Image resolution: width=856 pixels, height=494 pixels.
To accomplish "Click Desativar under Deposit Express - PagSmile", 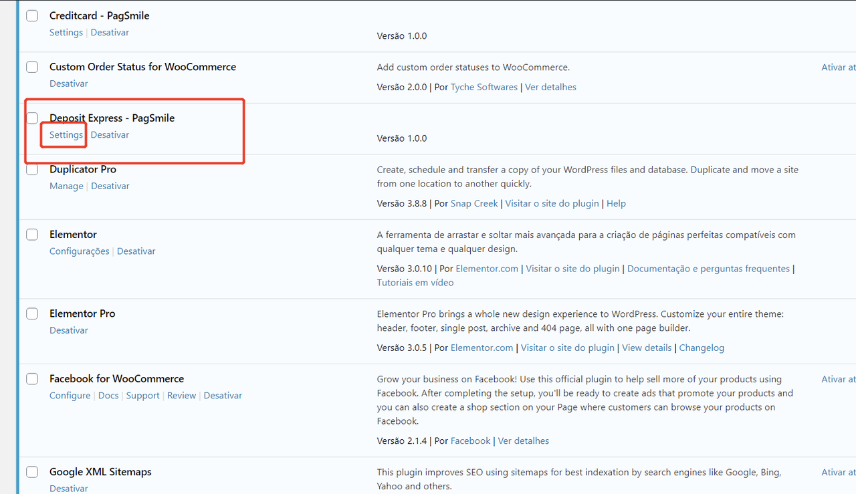I will [110, 135].
